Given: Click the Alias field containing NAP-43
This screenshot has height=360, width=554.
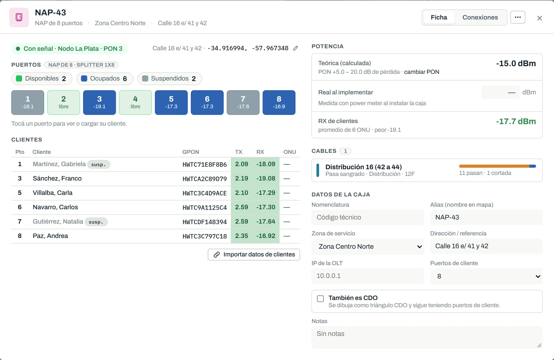Looking at the screenshot, I should (486, 218).
